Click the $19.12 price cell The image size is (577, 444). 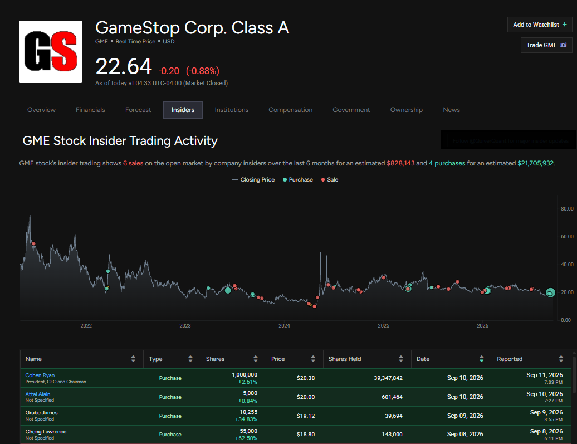(x=305, y=416)
